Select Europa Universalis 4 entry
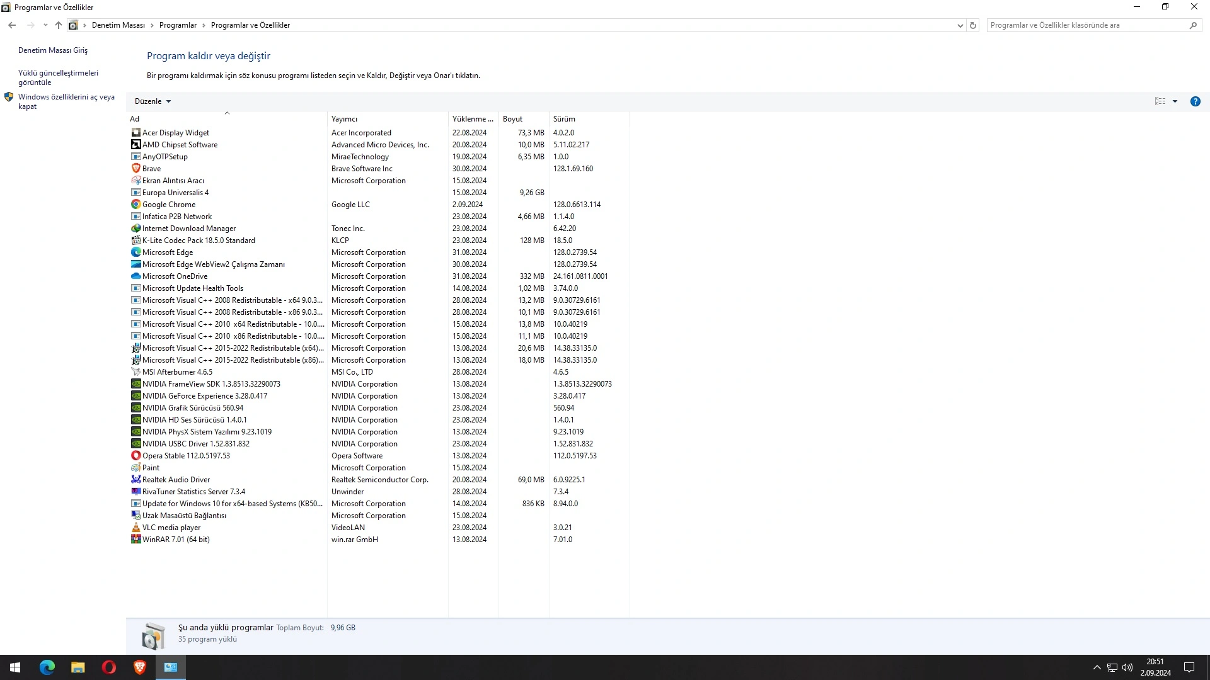 click(378, 193)
